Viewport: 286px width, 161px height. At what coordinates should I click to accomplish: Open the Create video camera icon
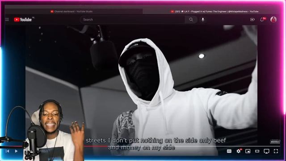(x=252, y=20)
